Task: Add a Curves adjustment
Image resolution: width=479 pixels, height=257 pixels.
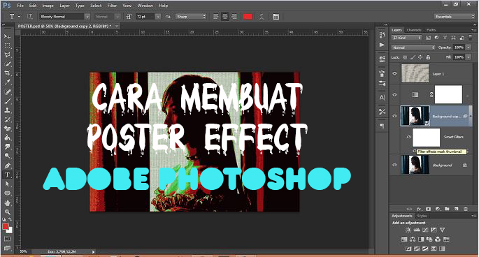Action: coord(425,230)
